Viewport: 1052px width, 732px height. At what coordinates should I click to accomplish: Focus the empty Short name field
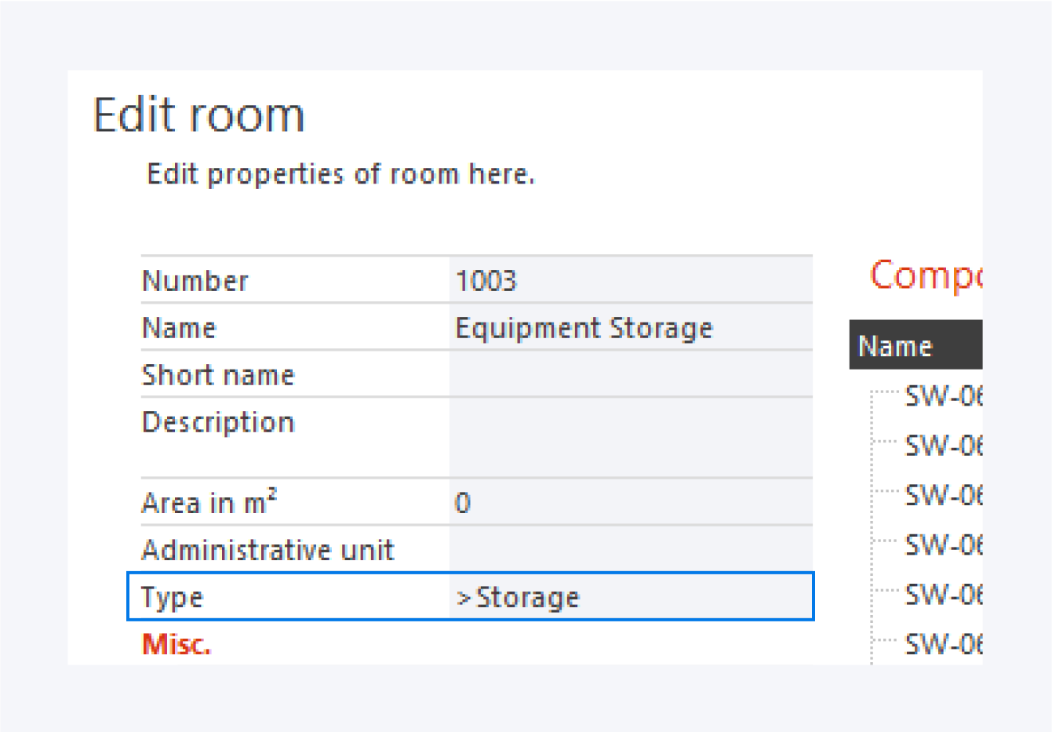point(630,374)
